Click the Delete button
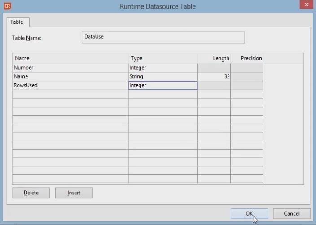Screen dimensions: 316x225 point(31,193)
